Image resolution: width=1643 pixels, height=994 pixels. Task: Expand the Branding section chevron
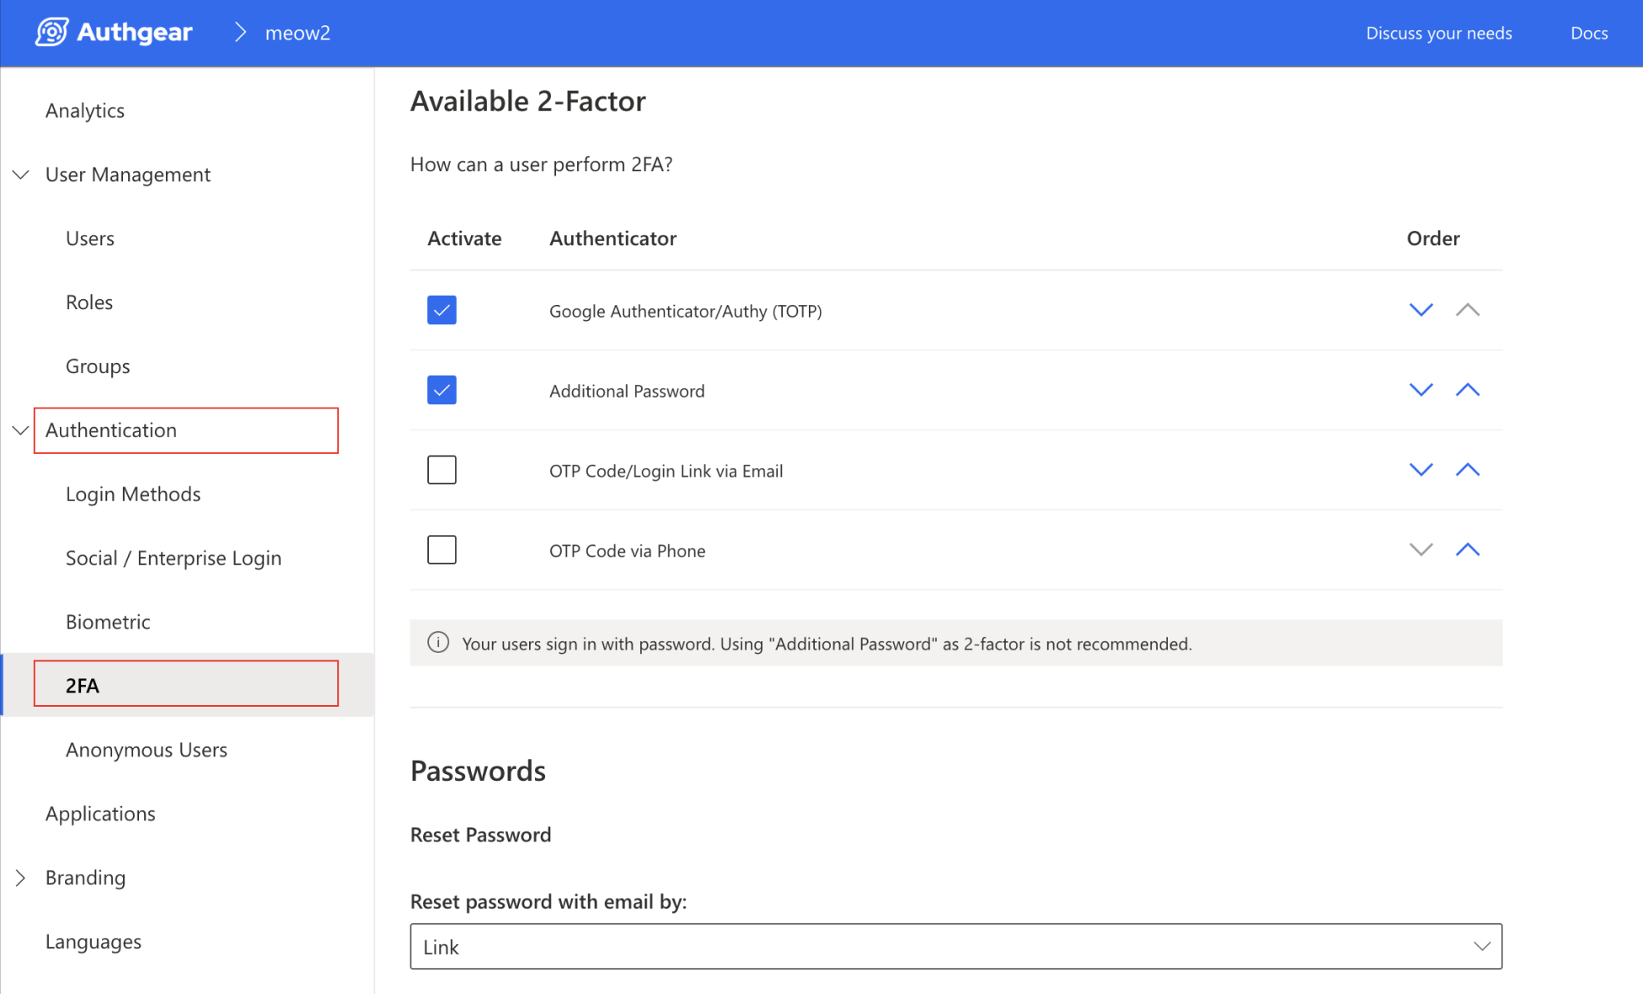[21, 878]
